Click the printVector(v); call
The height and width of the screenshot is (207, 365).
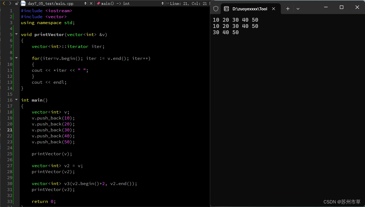point(52,154)
